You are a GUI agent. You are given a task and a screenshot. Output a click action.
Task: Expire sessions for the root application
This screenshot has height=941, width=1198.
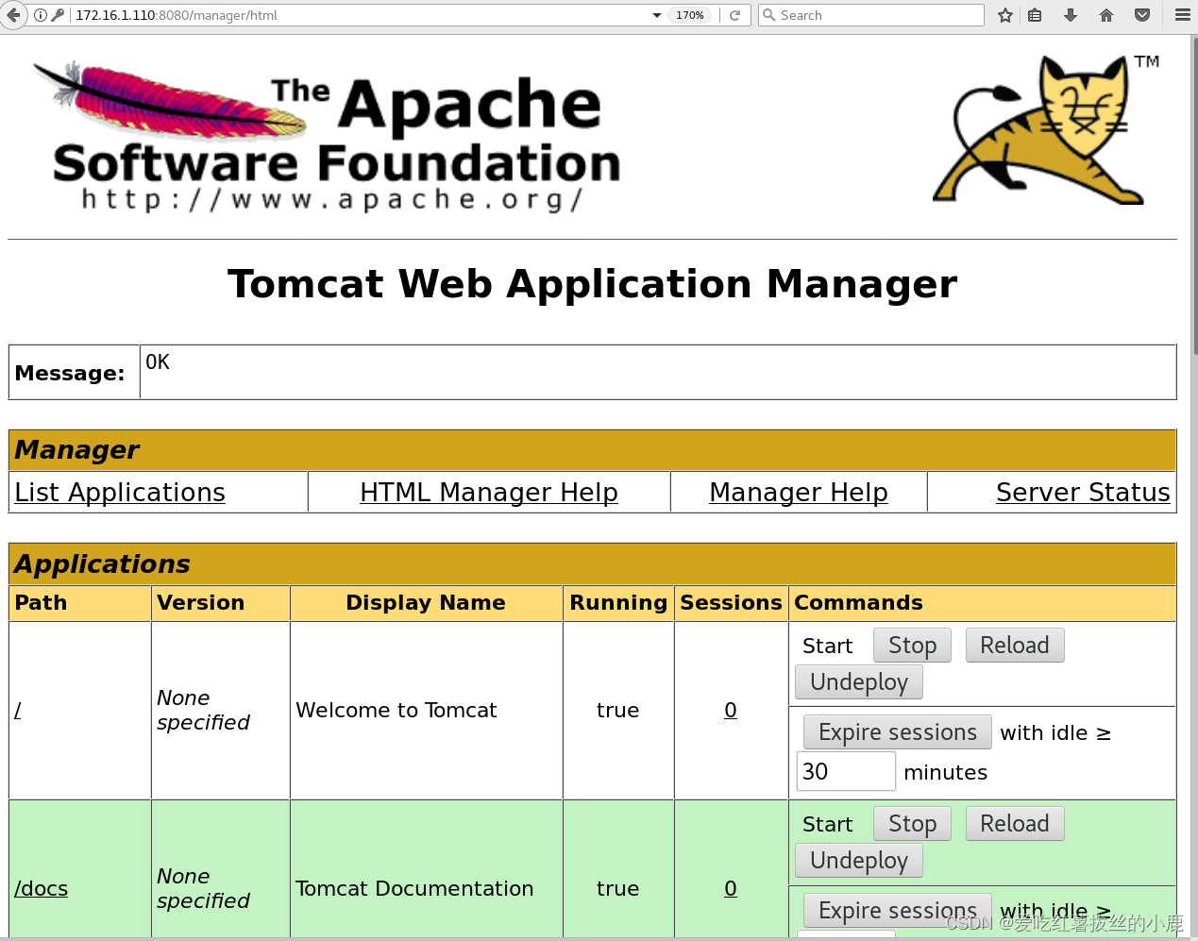click(x=896, y=731)
